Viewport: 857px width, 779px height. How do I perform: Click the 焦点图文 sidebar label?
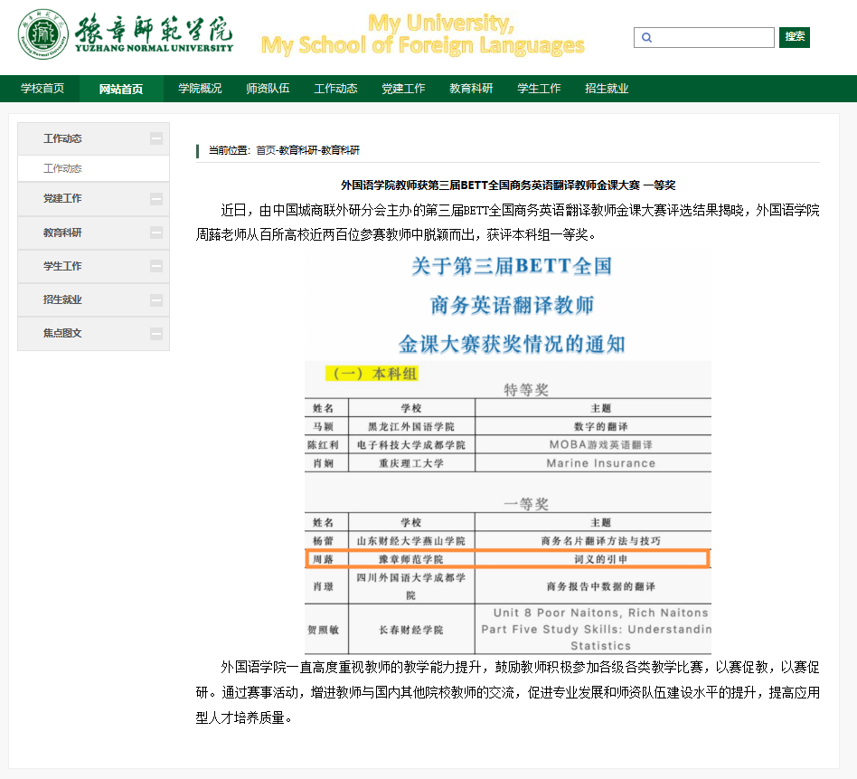point(62,333)
